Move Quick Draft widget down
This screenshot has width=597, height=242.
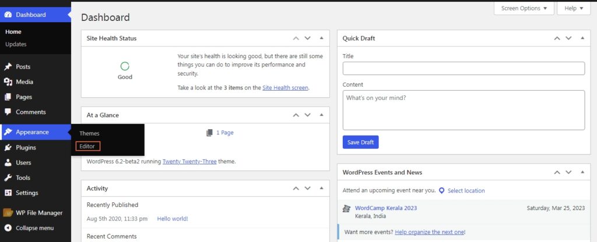(x=568, y=38)
